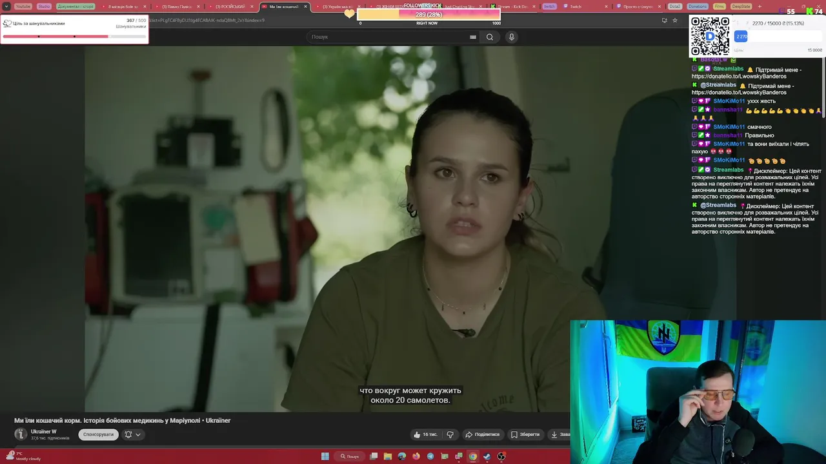Open Google Chrome from the taskbar
This screenshot has height=464, width=826.
coord(473,456)
